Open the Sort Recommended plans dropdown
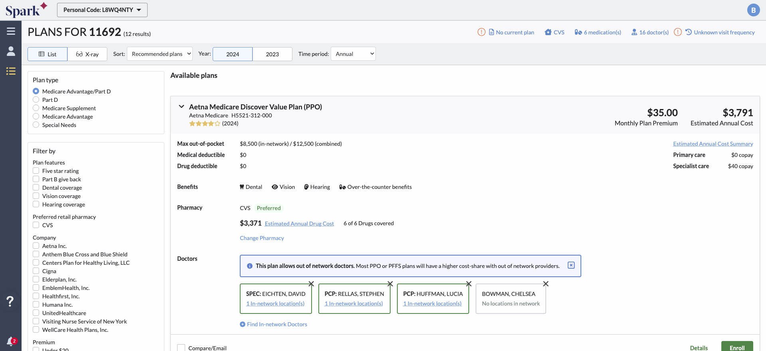The height and width of the screenshot is (351, 766). pos(160,54)
